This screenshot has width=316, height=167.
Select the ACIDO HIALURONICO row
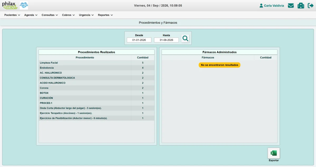97,83
